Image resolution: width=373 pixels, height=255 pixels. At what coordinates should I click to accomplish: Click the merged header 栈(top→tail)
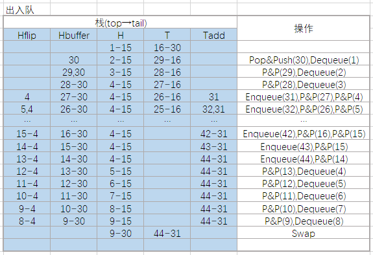click(121, 22)
